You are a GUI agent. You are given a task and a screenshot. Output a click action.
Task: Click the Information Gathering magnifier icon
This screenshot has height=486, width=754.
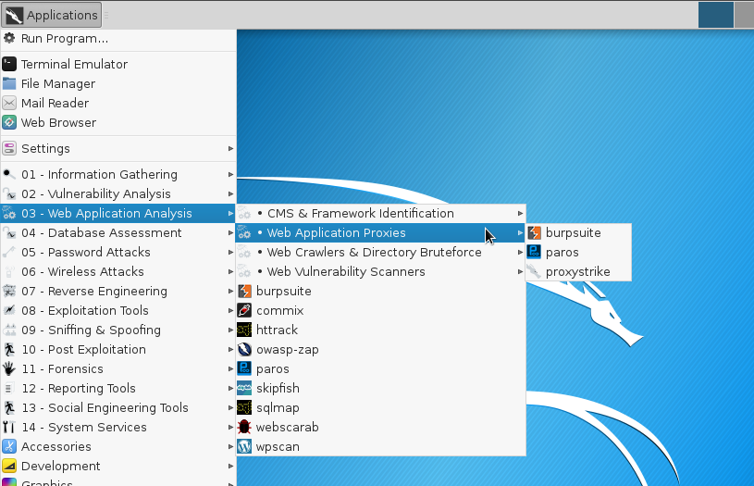coord(9,174)
